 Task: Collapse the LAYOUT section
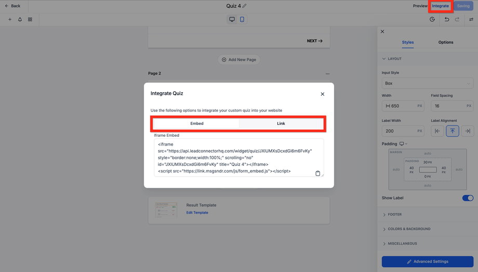(392, 59)
